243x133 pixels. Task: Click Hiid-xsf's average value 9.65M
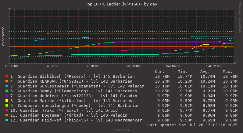[x=209, y=120]
